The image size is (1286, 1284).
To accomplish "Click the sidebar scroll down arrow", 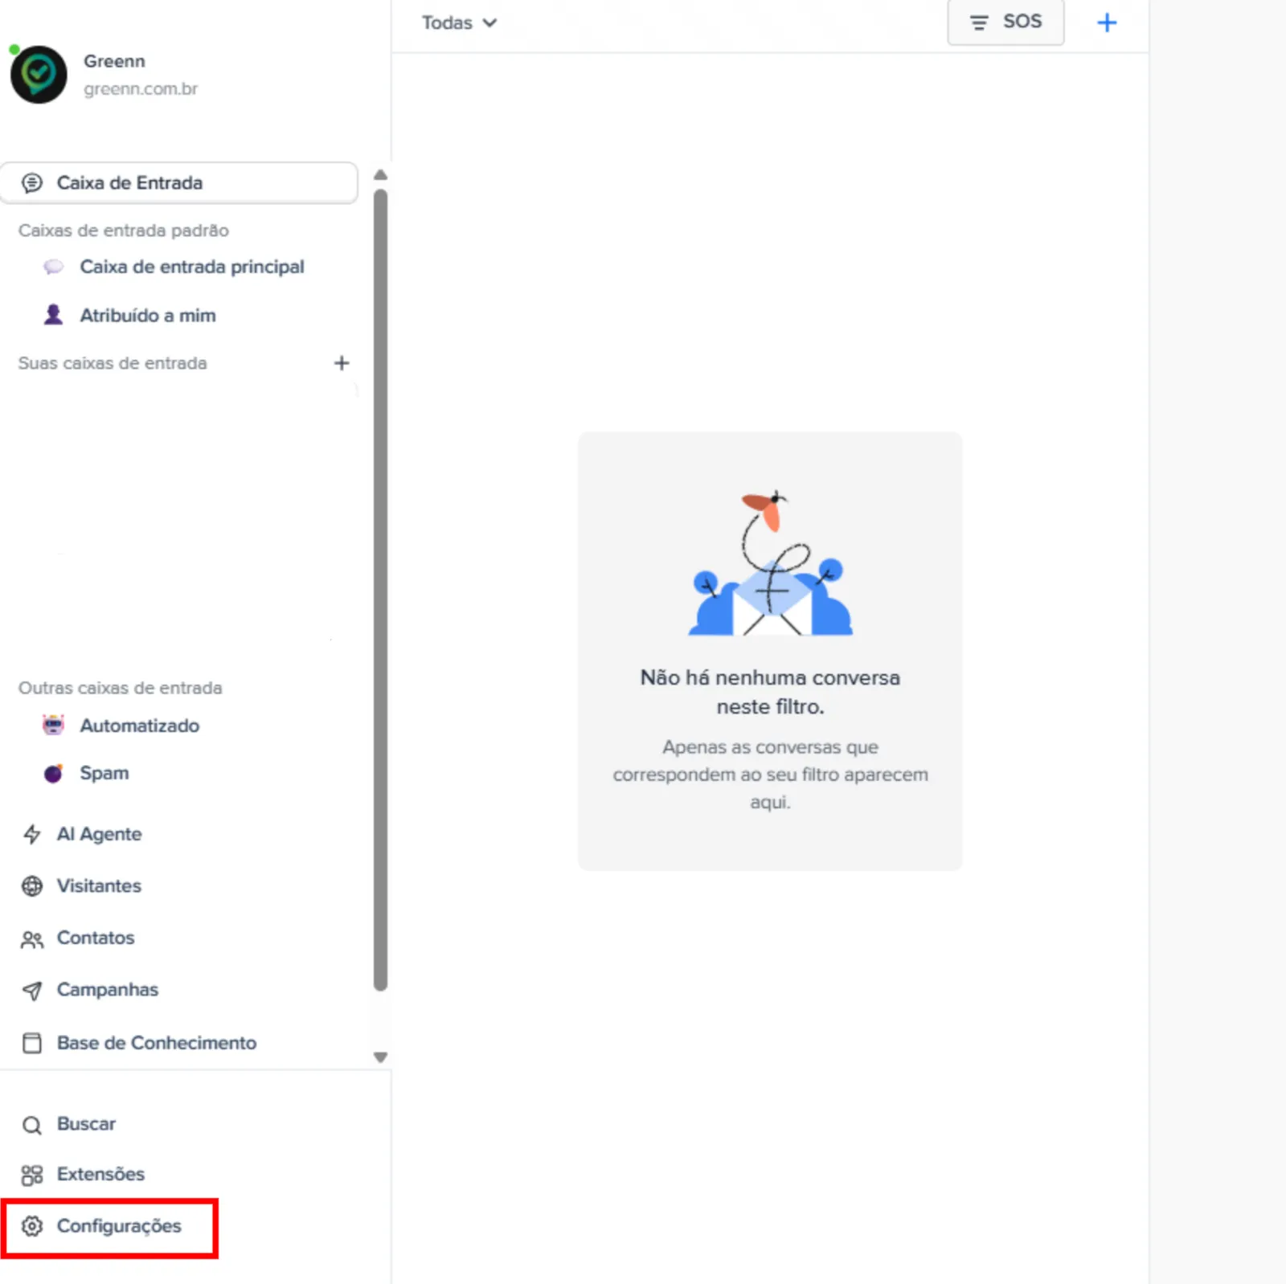I will [x=381, y=1057].
